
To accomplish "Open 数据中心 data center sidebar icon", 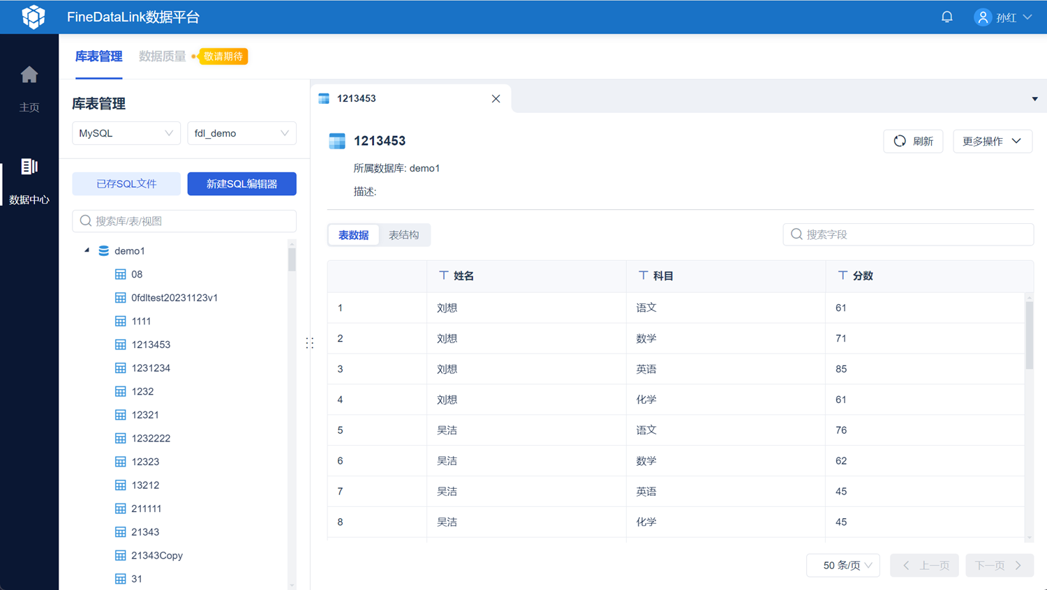I will coord(29,167).
